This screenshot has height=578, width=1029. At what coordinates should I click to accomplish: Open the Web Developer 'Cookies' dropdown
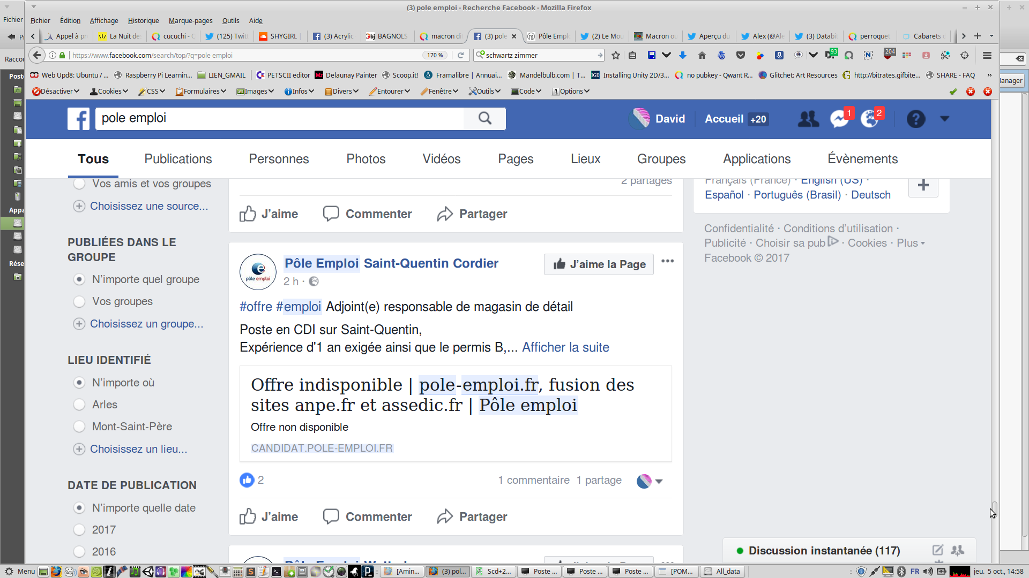109,92
